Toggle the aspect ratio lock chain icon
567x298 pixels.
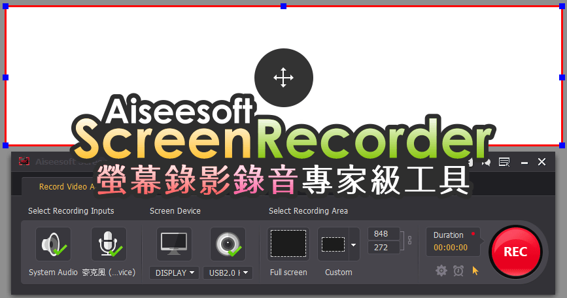[x=409, y=240]
